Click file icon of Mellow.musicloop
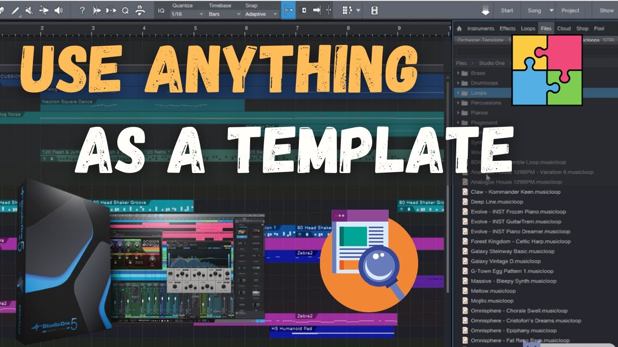This screenshot has width=618, height=347. pyautogui.click(x=465, y=291)
